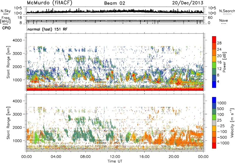Screen dimensions: 235x163
Task: Click the "24" power colorbar label
Action: [219, 49]
